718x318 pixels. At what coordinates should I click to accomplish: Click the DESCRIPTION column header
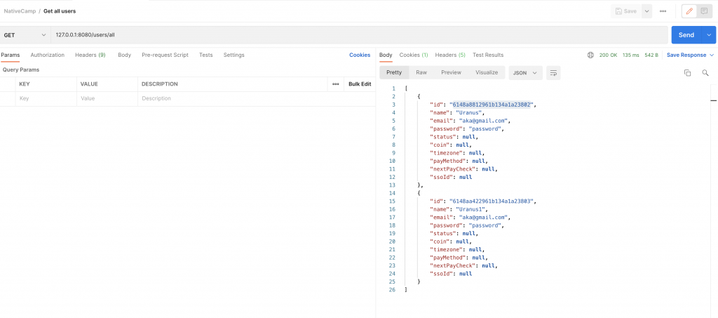click(x=160, y=84)
